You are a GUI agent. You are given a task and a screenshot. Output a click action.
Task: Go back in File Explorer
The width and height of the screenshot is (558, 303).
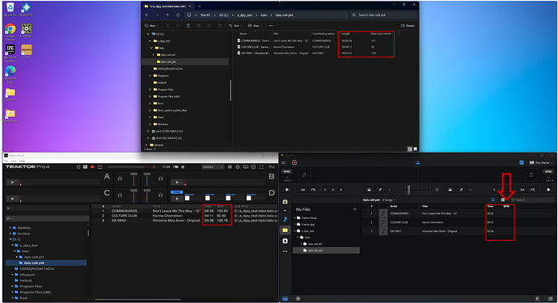tap(147, 15)
